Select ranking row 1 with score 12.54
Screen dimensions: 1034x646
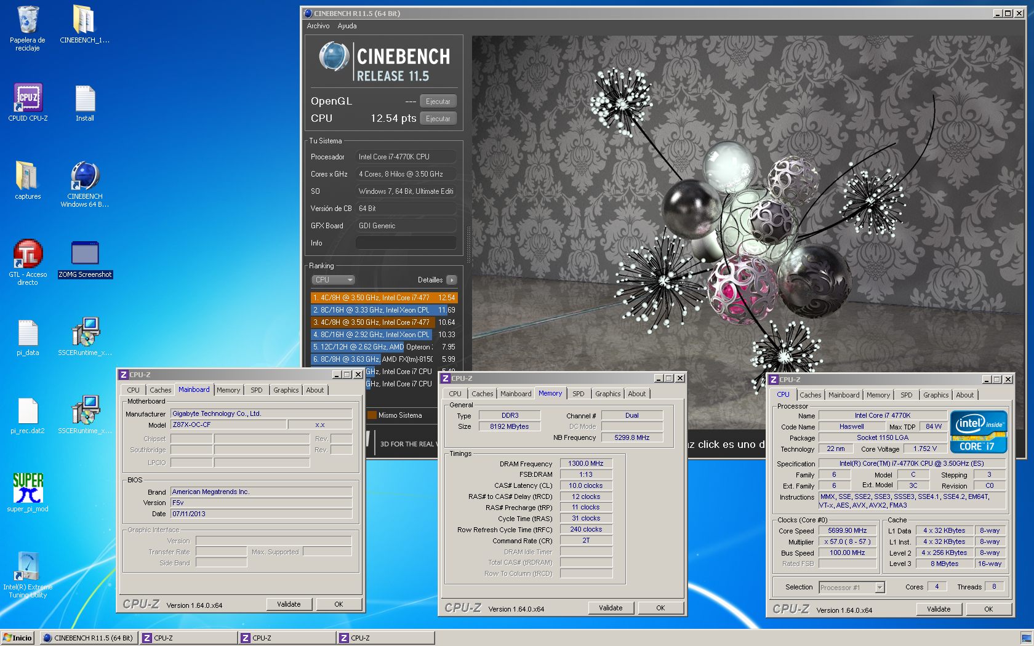pyautogui.click(x=384, y=298)
